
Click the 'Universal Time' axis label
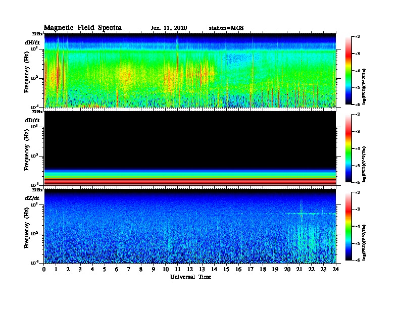coord(190,277)
